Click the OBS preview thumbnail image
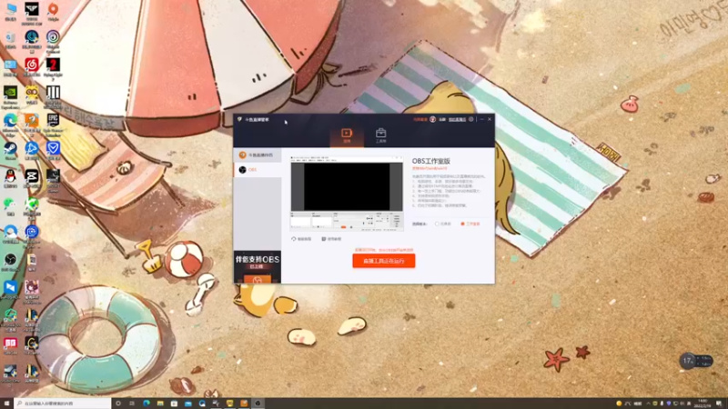Screen dimensions: 728x409 pos(347,194)
